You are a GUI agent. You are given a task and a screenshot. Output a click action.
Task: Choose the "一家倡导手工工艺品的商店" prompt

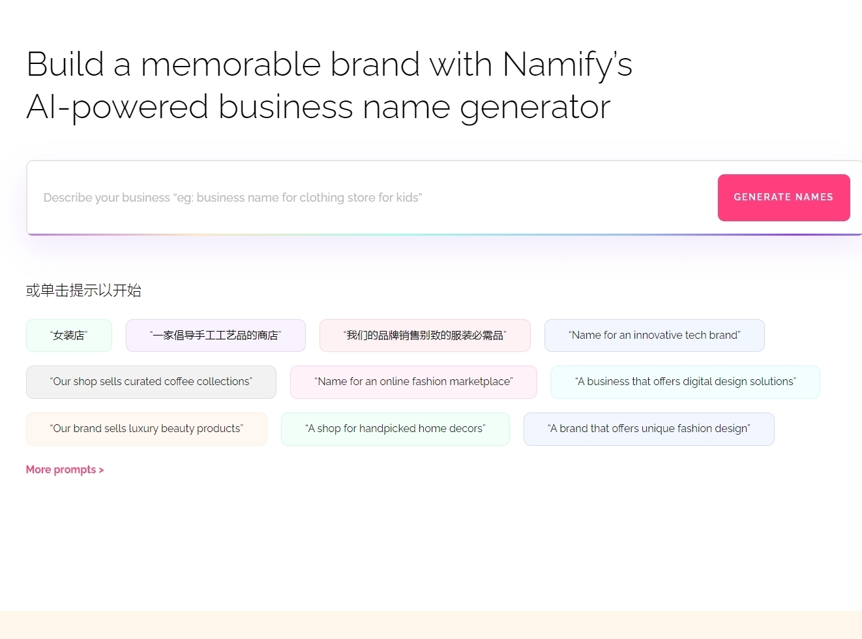click(215, 335)
